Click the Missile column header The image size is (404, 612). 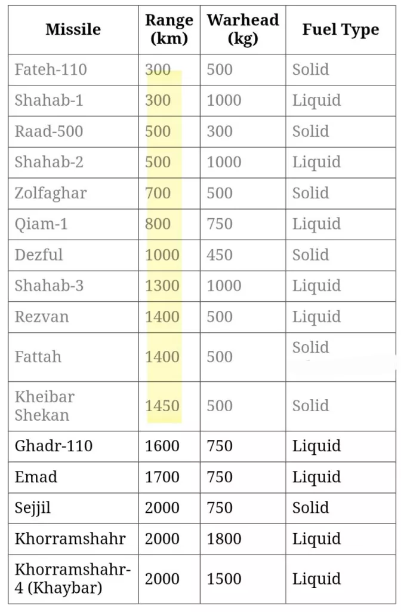point(73,29)
